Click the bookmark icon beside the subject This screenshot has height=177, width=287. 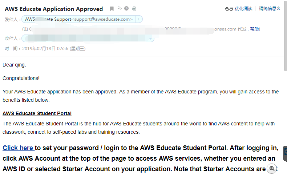tap(112, 9)
